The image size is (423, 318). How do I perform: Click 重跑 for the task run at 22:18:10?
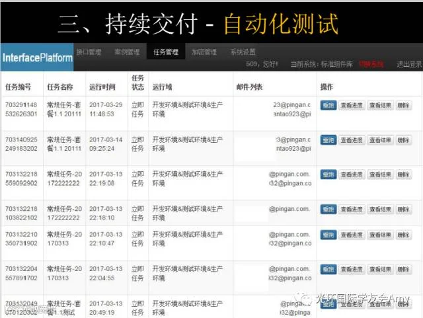[328, 209]
